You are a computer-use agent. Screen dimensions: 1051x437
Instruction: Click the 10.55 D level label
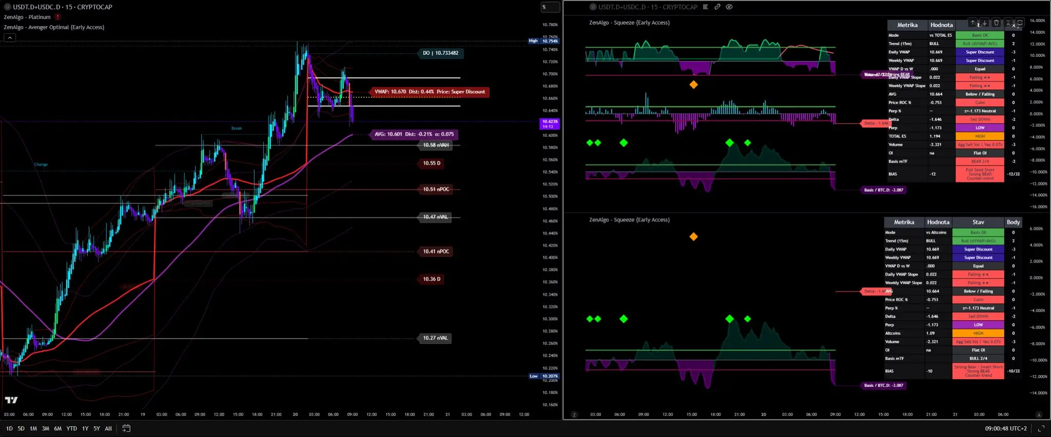pyautogui.click(x=432, y=163)
